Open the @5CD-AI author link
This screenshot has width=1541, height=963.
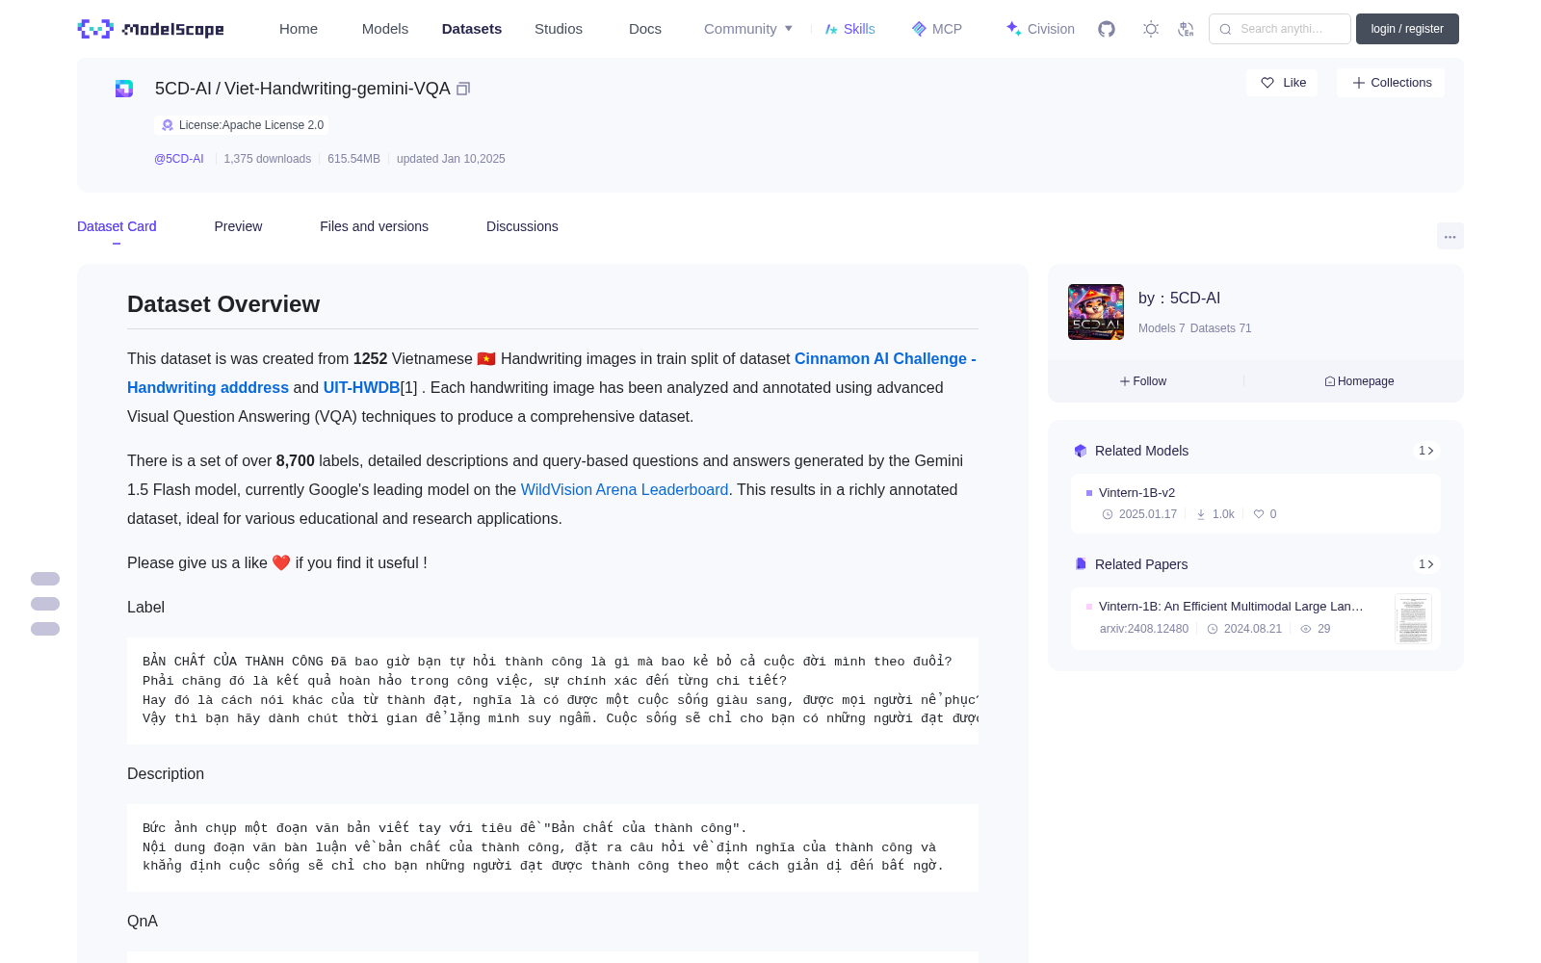point(179,159)
